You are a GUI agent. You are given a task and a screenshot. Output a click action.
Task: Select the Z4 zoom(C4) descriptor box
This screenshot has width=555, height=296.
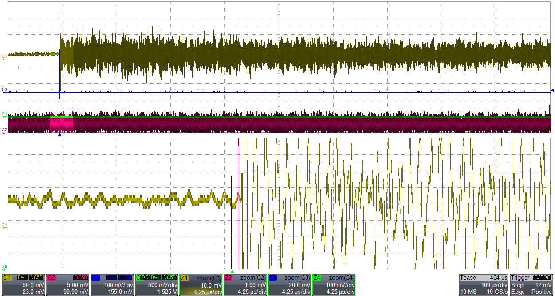coord(334,284)
